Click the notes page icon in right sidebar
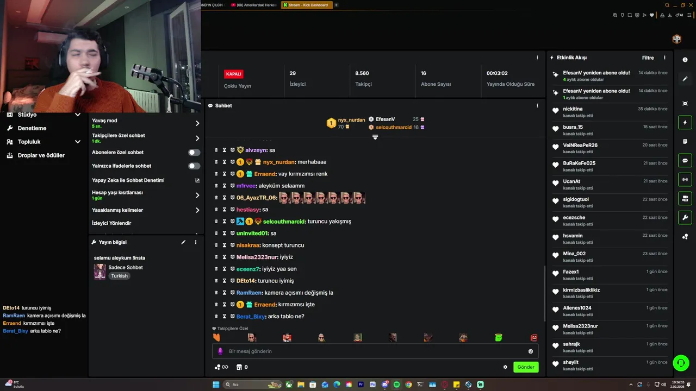696x391 pixels. point(685,142)
